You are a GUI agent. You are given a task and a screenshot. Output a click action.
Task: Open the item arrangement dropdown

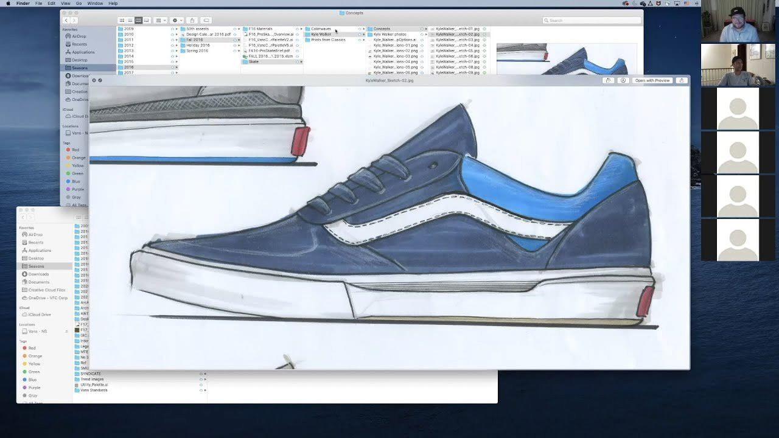pos(159,20)
